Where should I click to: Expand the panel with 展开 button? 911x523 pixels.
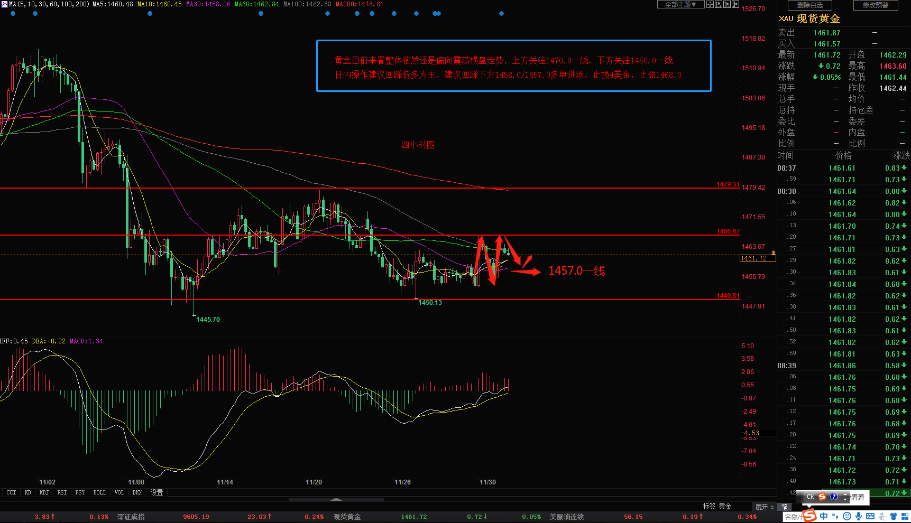click(x=764, y=507)
